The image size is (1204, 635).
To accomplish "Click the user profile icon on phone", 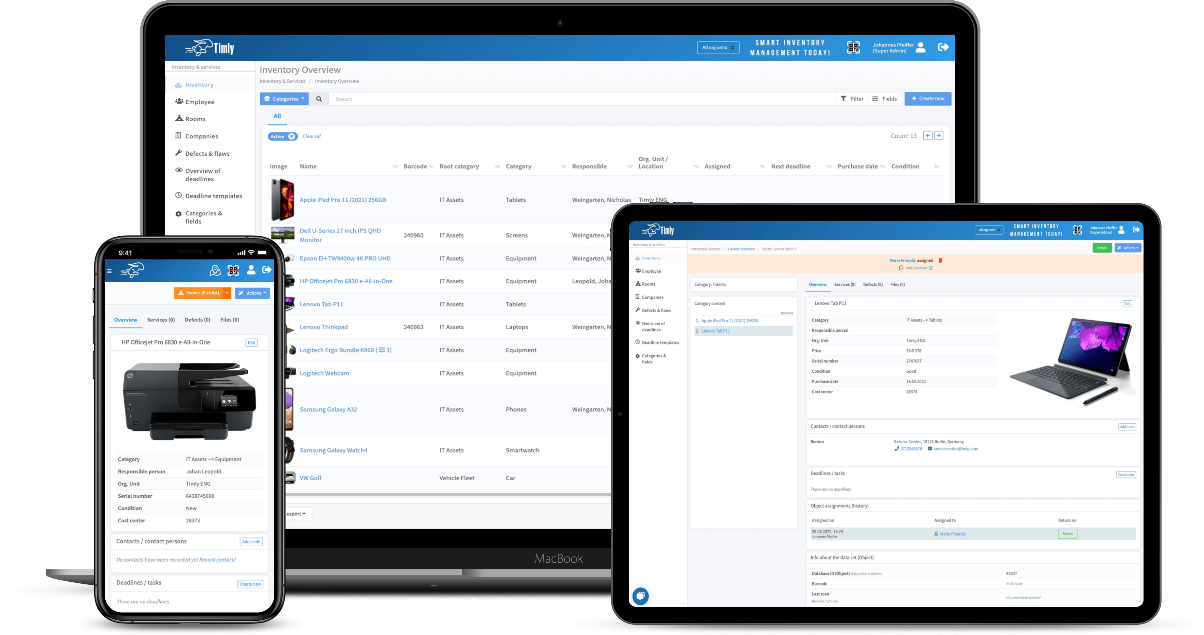I will 251,270.
